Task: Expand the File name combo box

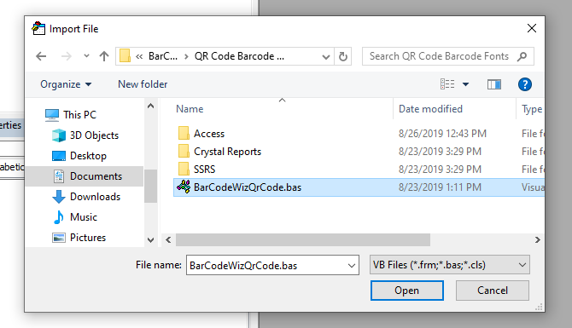Action: tap(352, 266)
